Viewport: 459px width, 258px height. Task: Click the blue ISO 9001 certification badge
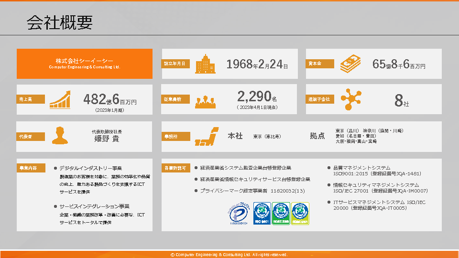pyautogui.click(x=262, y=214)
